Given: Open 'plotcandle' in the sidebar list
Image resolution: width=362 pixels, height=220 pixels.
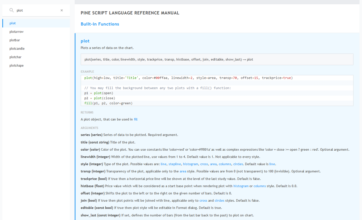Looking at the screenshot, I should coord(36,49).
